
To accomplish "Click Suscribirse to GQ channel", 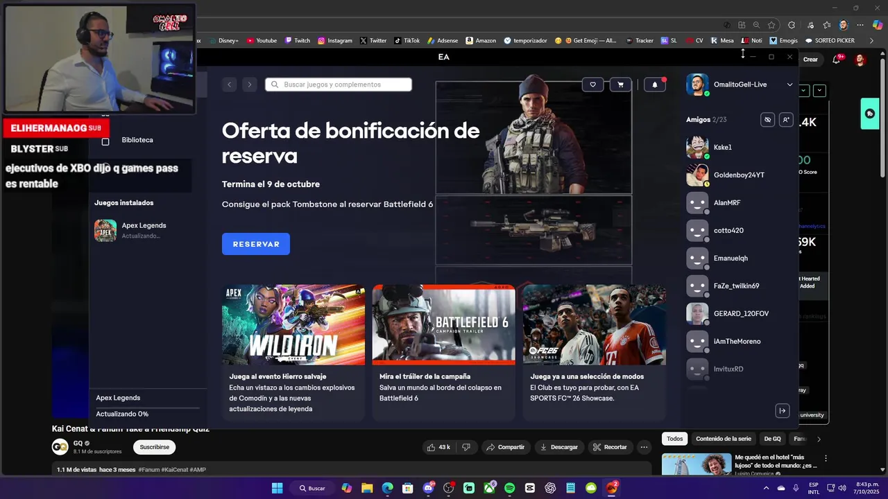I will click(x=154, y=447).
